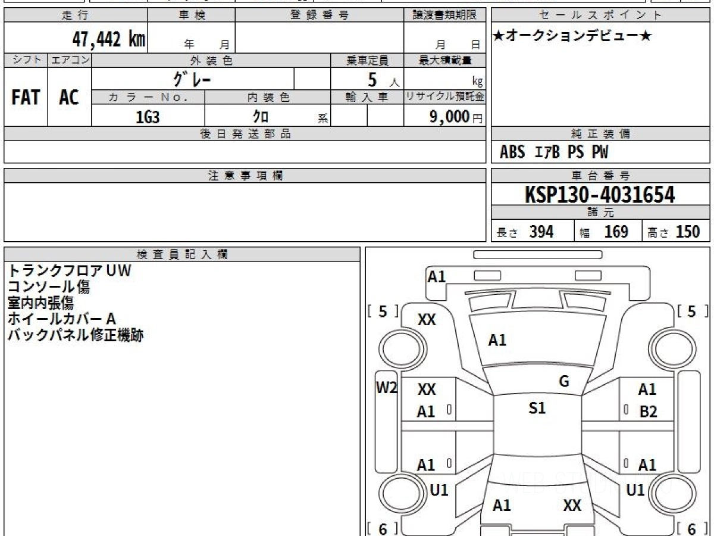
Task: Select the シフト column header
Action: pos(26,60)
